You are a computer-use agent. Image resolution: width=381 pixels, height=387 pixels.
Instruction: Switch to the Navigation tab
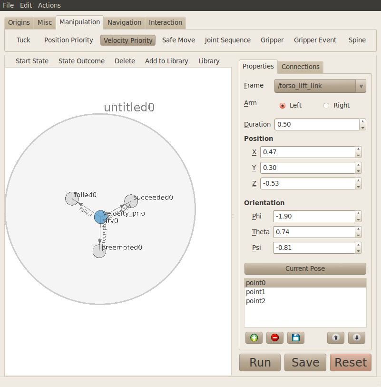click(x=124, y=22)
